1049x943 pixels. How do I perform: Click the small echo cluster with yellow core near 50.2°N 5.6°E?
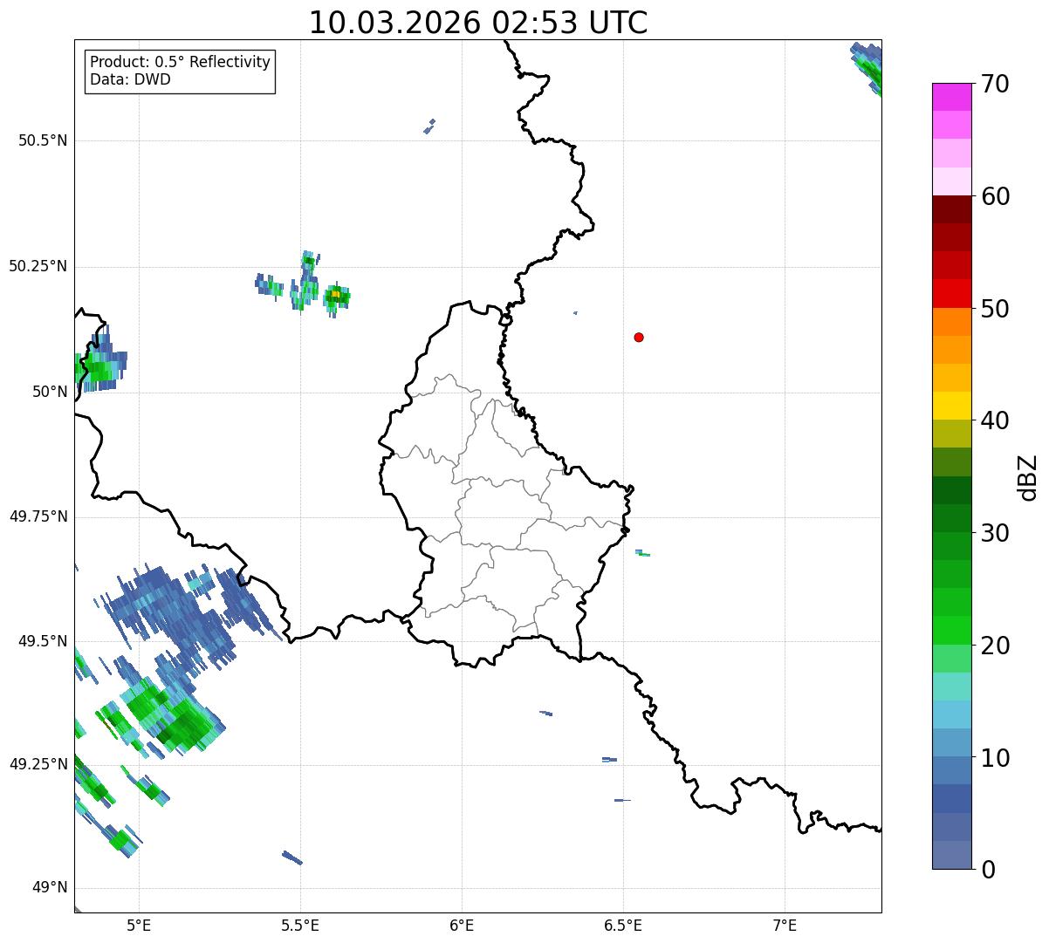pos(335,296)
